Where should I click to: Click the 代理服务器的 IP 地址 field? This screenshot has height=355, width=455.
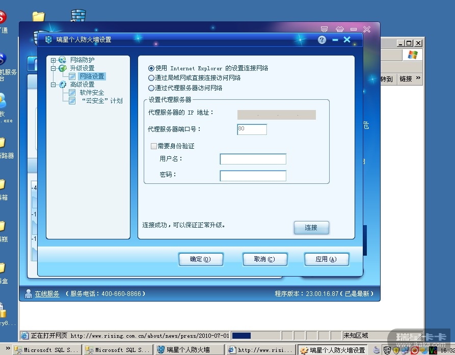click(x=277, y=115)
